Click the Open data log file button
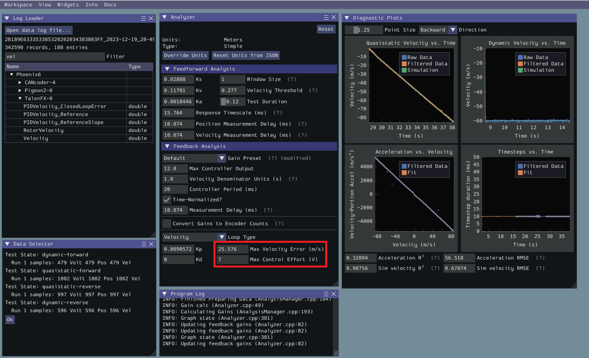This screenshot has width=589, height=358. [38, 30]
